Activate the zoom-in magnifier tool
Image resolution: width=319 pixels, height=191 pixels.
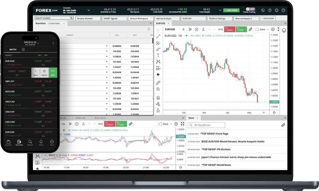coord(158,89)
